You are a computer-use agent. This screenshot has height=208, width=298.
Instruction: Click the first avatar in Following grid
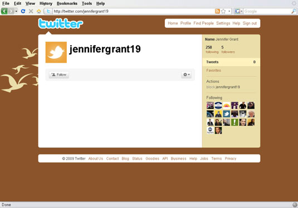tap(210, 106)
